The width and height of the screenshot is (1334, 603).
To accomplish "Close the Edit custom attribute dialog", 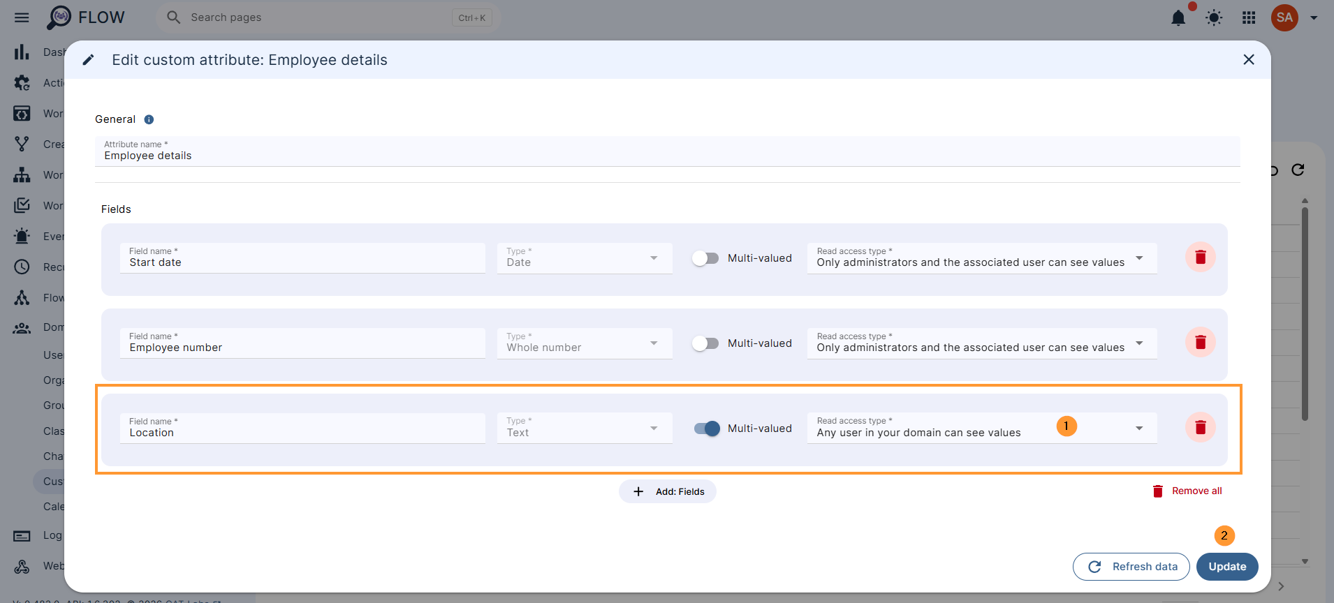I will 1249,60.
